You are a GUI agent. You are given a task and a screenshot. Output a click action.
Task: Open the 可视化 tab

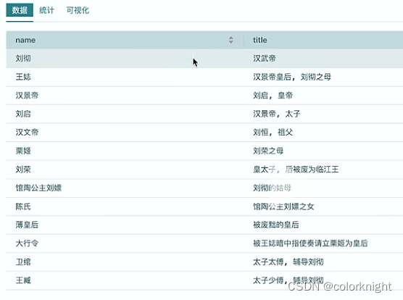tap(78, 10)
